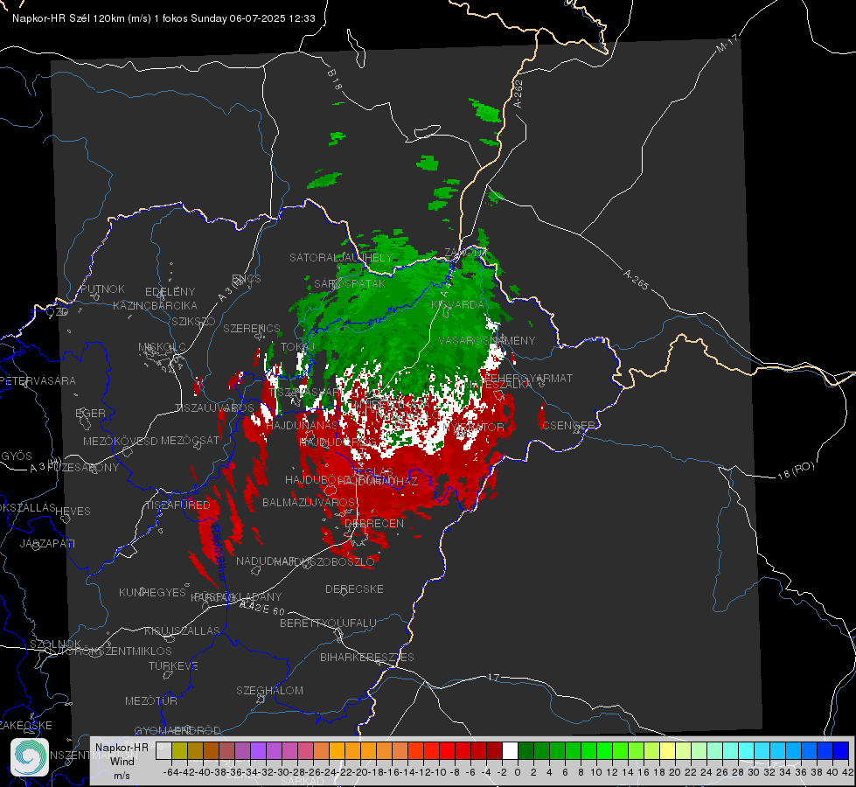This screenshot has width=856, height=787.
Task: Pick the cyan swatch between 28 and 30
Action: click(x=746, y=750)
